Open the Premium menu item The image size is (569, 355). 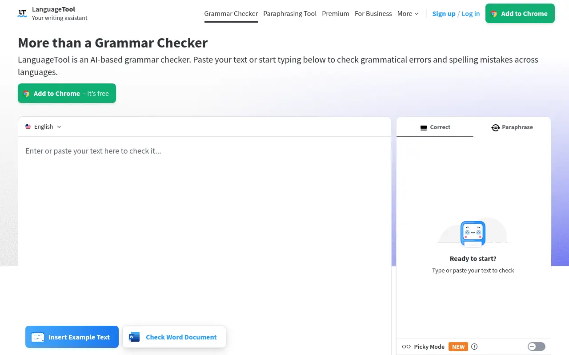point(336,14)
